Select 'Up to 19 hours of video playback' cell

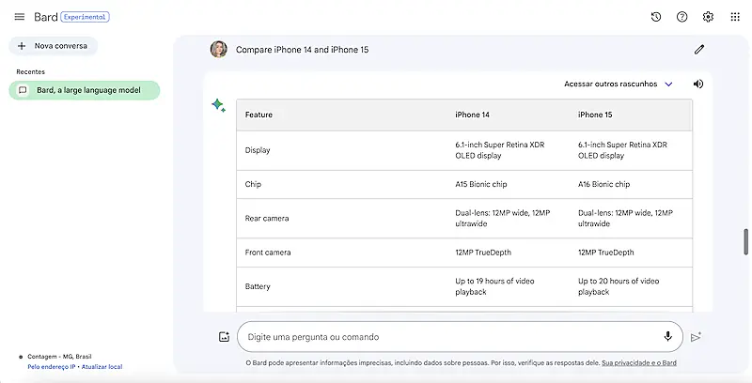pyautogui.click(x=494, y=286)
